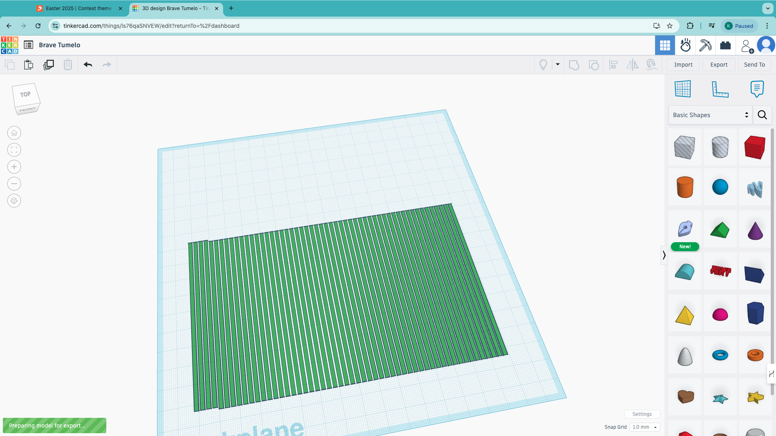Click the Tinkercad logo
Screen dimensions: 776x436
coord(10,45)
